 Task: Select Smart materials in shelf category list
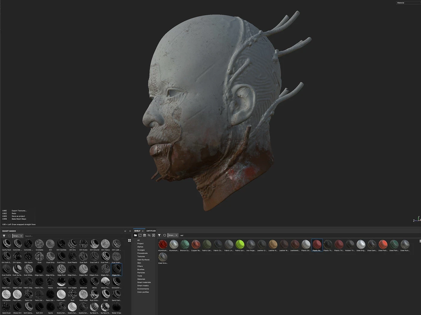click(144, 282)
